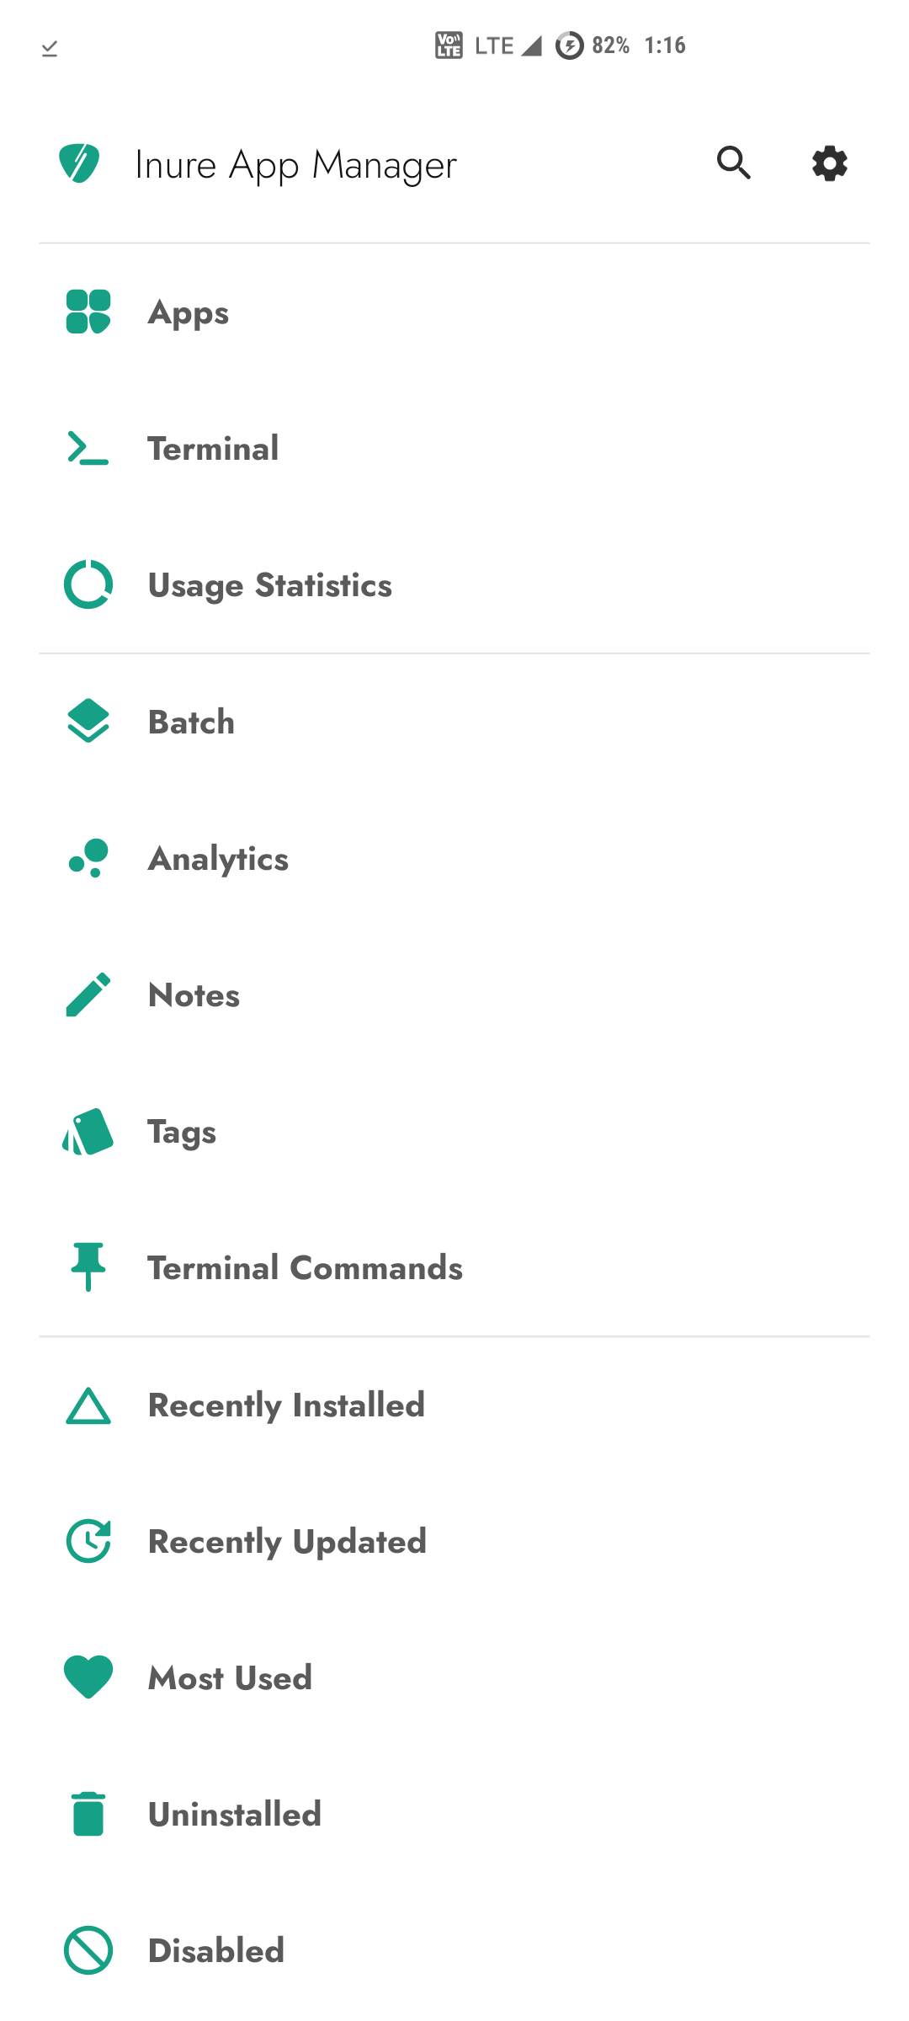Open settings via the gear icon
Screen dimensions: 909x2021
point(830,163)
